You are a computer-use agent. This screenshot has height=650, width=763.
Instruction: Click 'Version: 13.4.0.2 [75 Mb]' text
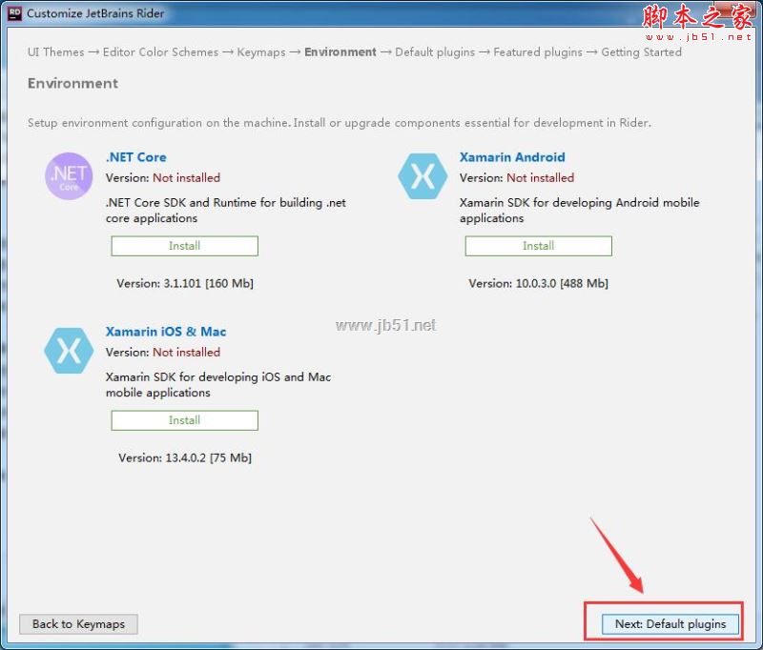(185, 458)
